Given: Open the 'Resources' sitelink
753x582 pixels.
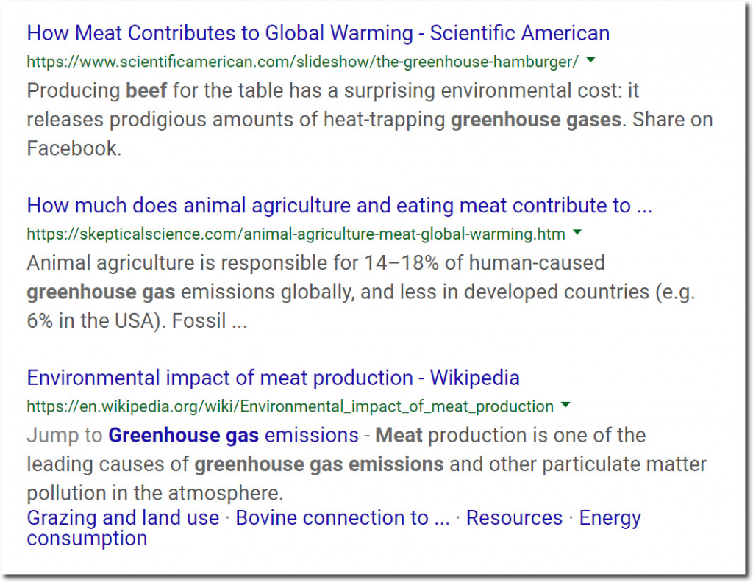Looking at the screenshot, I should pyautogui.click(x=514, y=518).
